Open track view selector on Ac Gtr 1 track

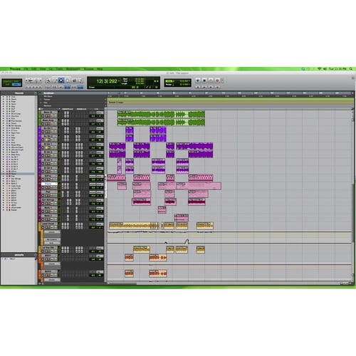tap(52, 132)
